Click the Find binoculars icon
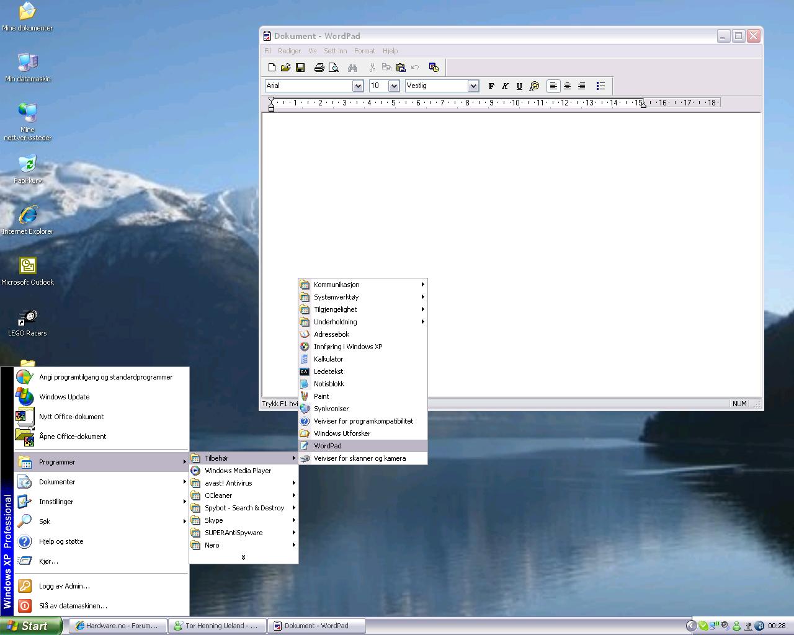The image size is (794, 635). [352, 68]
